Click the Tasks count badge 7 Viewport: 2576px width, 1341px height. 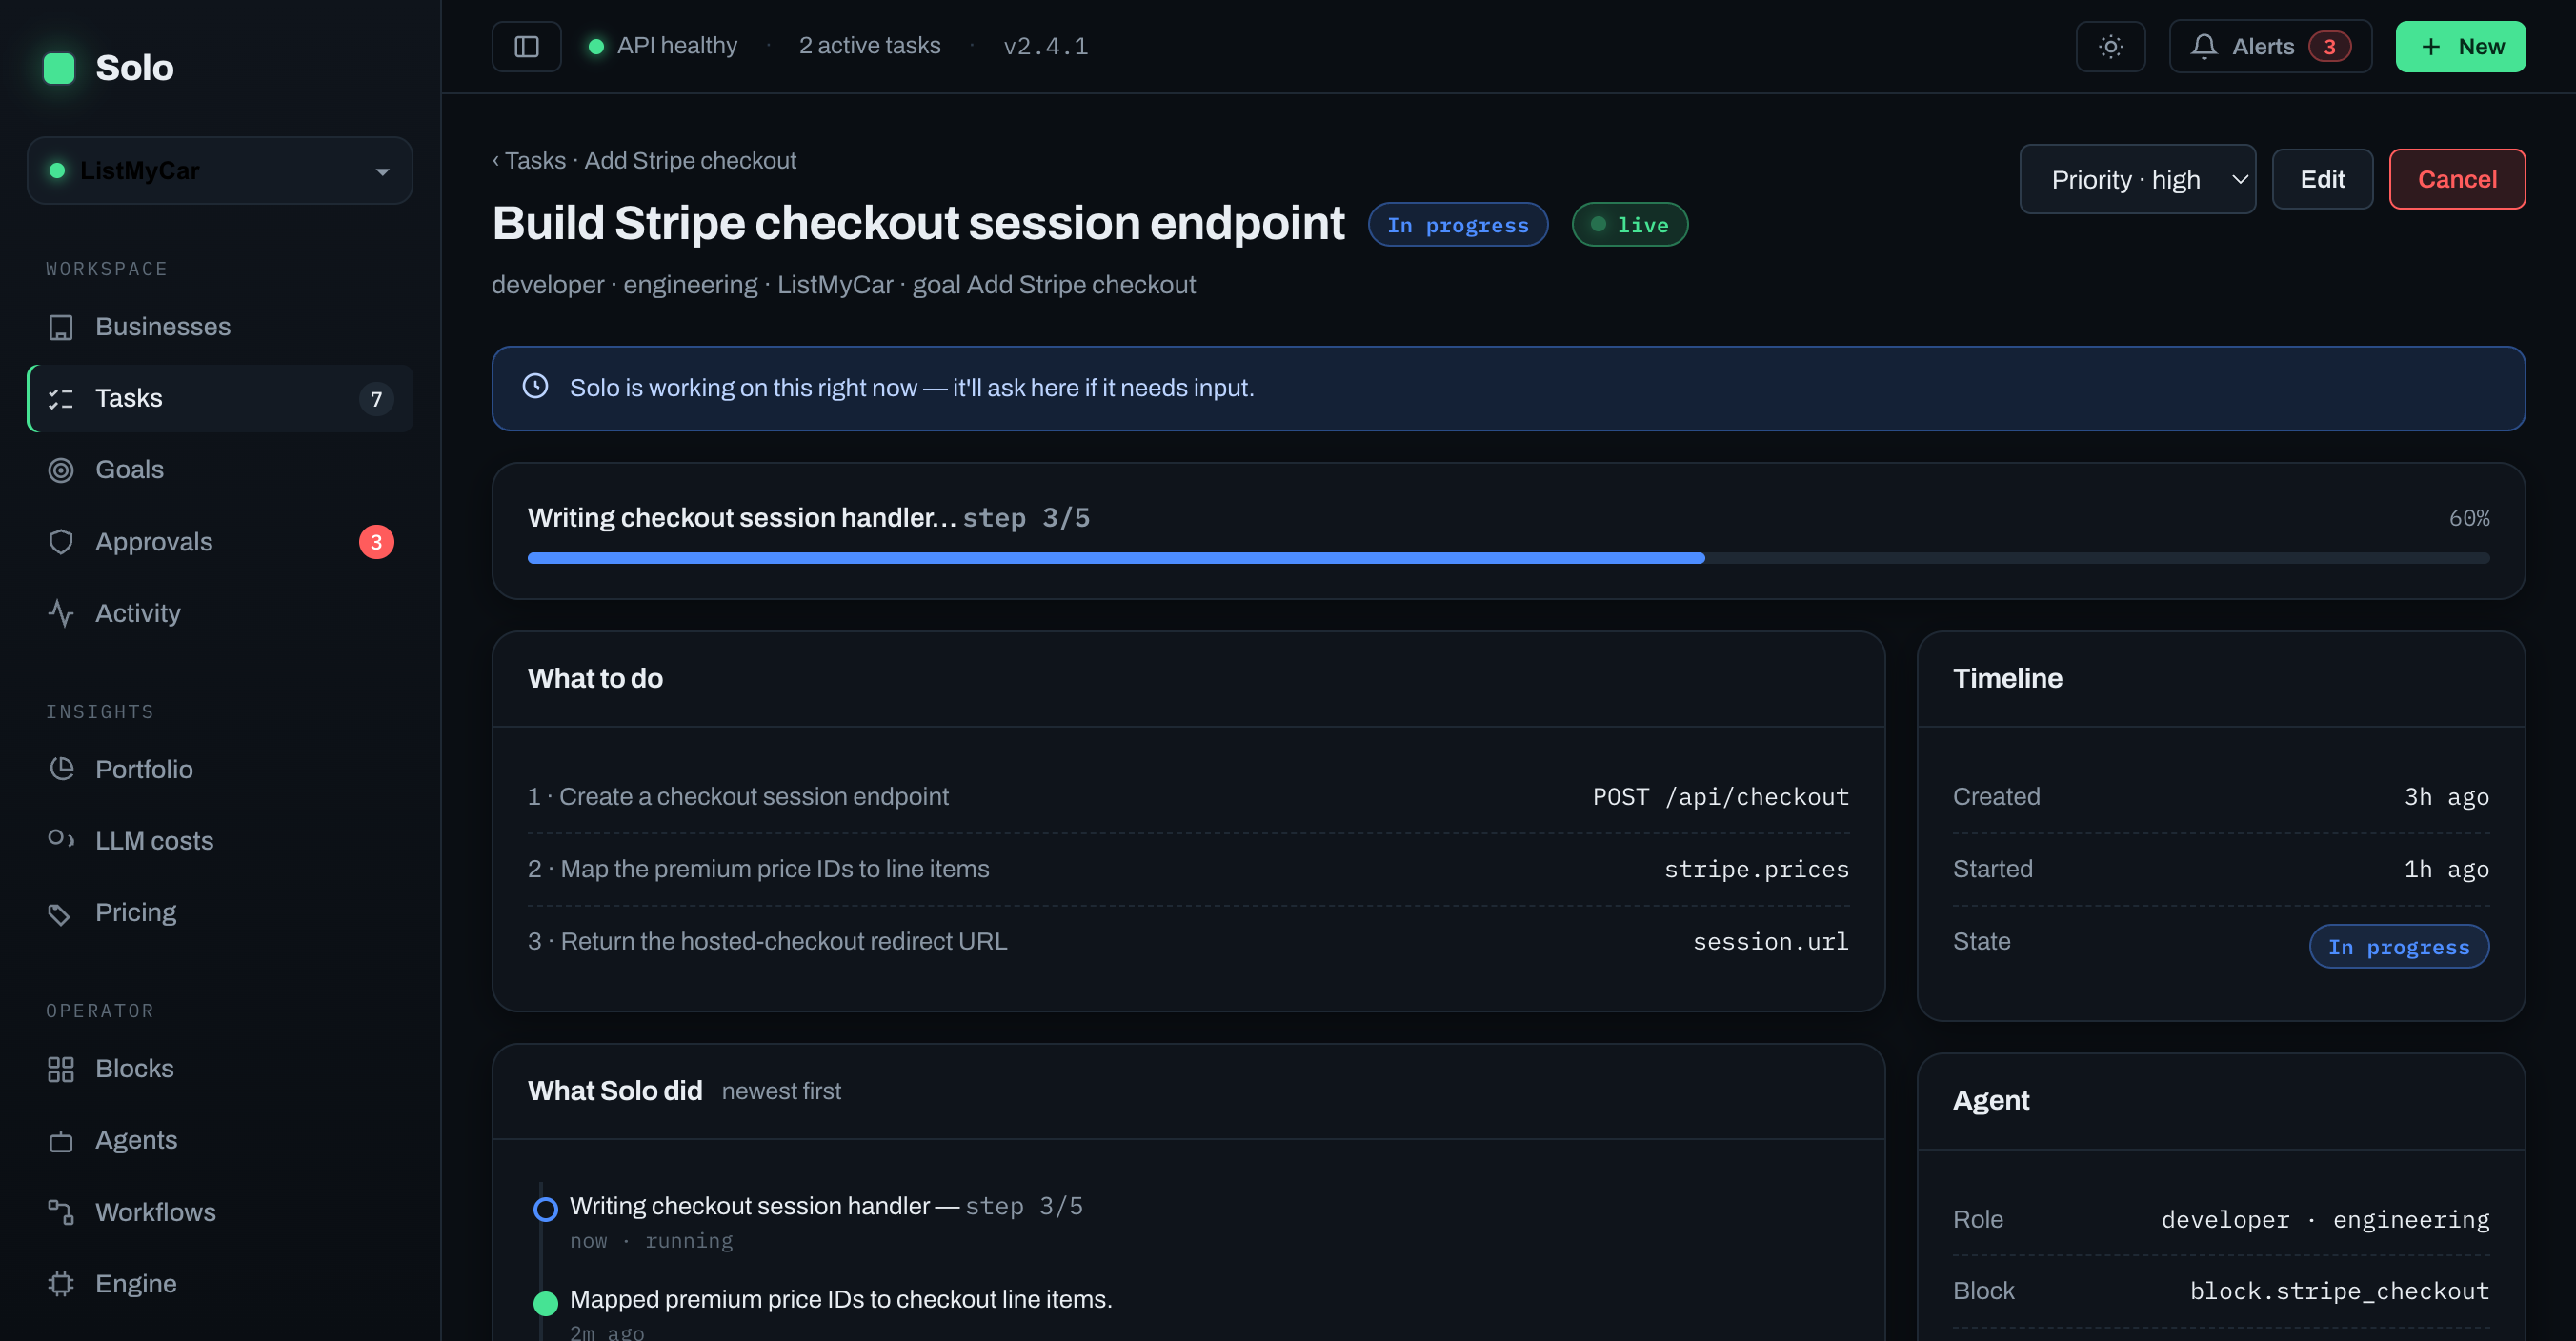(376, 399)
